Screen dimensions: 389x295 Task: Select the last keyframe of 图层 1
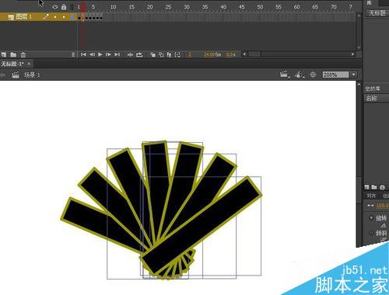[101, 18]
